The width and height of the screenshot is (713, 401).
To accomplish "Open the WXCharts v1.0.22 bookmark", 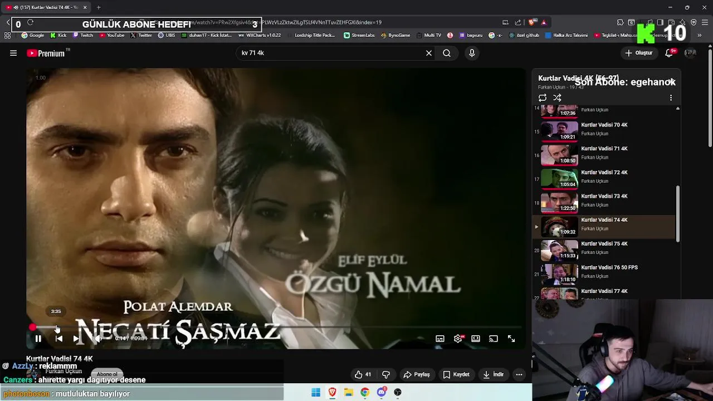I will 260,35.
